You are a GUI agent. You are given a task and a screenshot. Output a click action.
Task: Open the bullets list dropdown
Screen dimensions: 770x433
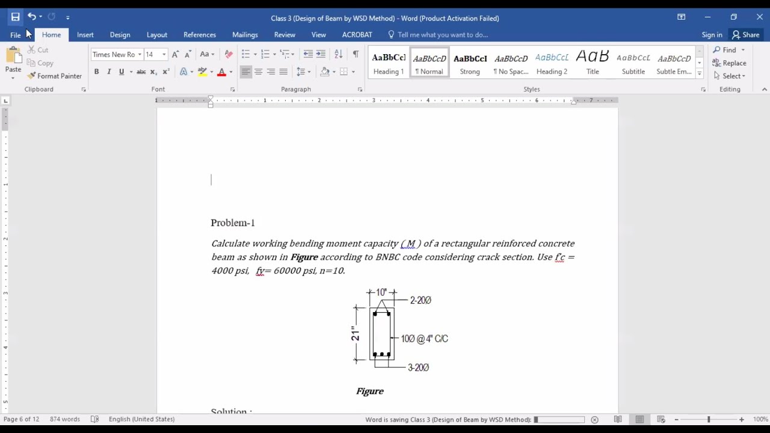255,55
